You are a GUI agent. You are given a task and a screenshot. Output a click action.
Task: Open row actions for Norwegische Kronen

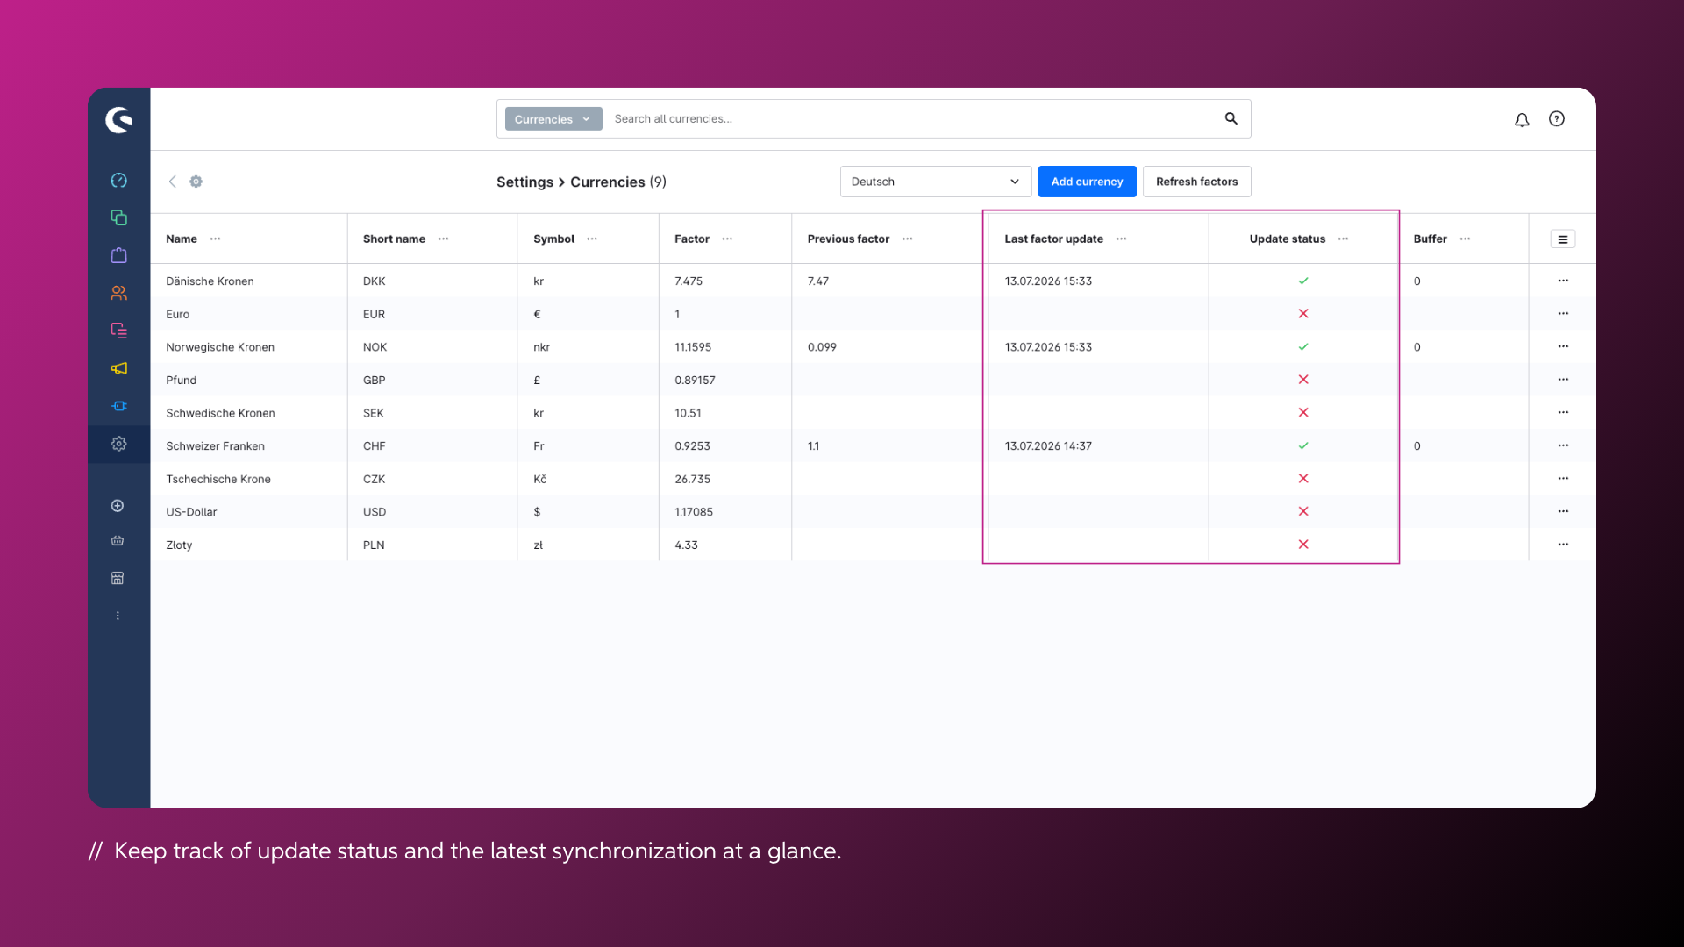[1563, 346]
